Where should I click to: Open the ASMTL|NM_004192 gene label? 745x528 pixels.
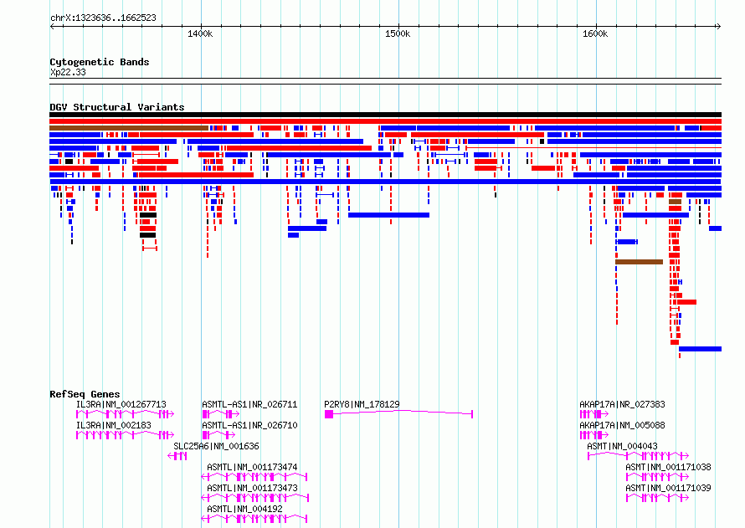[244, 509]
